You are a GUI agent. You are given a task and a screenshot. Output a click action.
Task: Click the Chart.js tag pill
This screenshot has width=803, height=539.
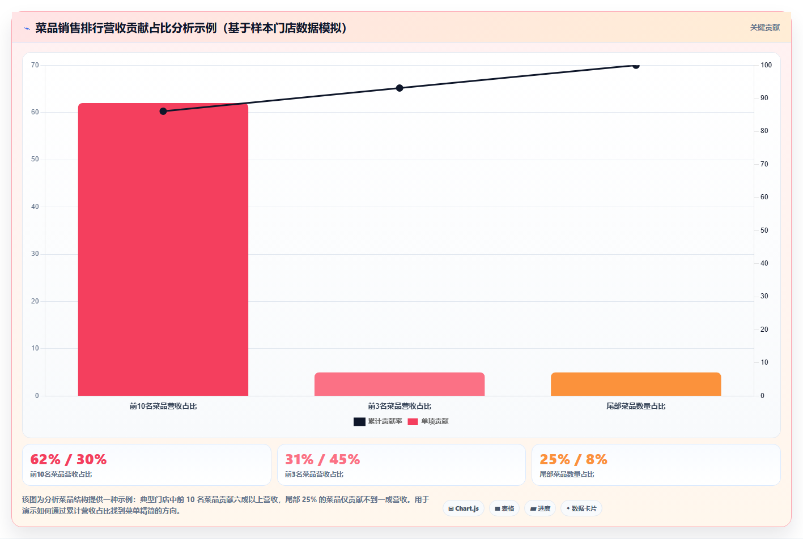coord(464,508)
